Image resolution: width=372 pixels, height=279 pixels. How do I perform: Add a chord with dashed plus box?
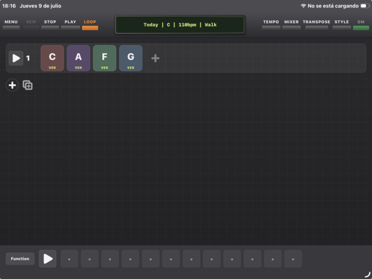(x=156, y=58)
